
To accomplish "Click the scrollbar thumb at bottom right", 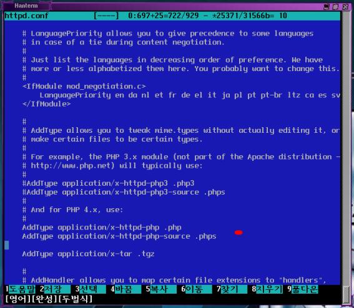I will (346, 294).
